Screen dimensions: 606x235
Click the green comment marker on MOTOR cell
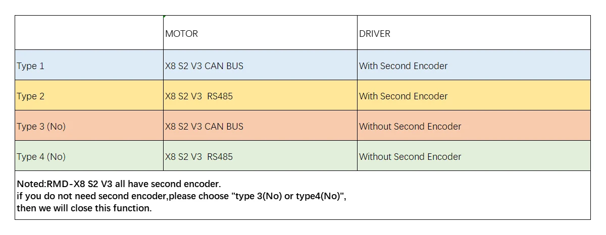pyautogui.click(x=165, y=17)
